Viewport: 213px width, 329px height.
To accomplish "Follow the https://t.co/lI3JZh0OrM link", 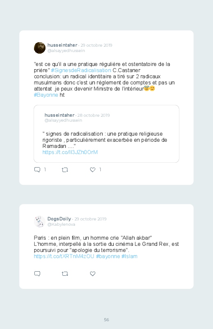I will click(x=70, y=152).
